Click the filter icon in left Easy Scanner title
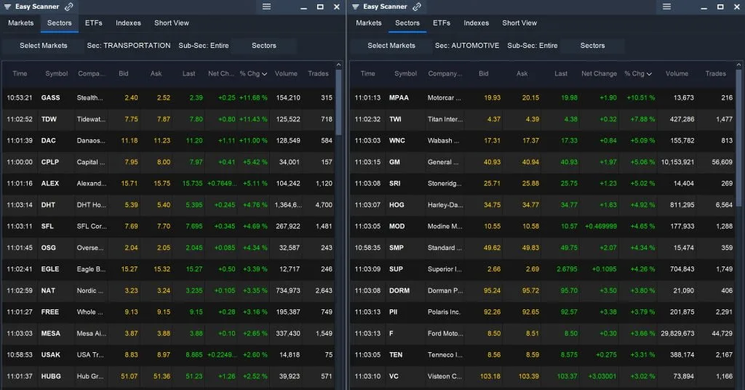The image size is (745, 390). pos(7,7)
